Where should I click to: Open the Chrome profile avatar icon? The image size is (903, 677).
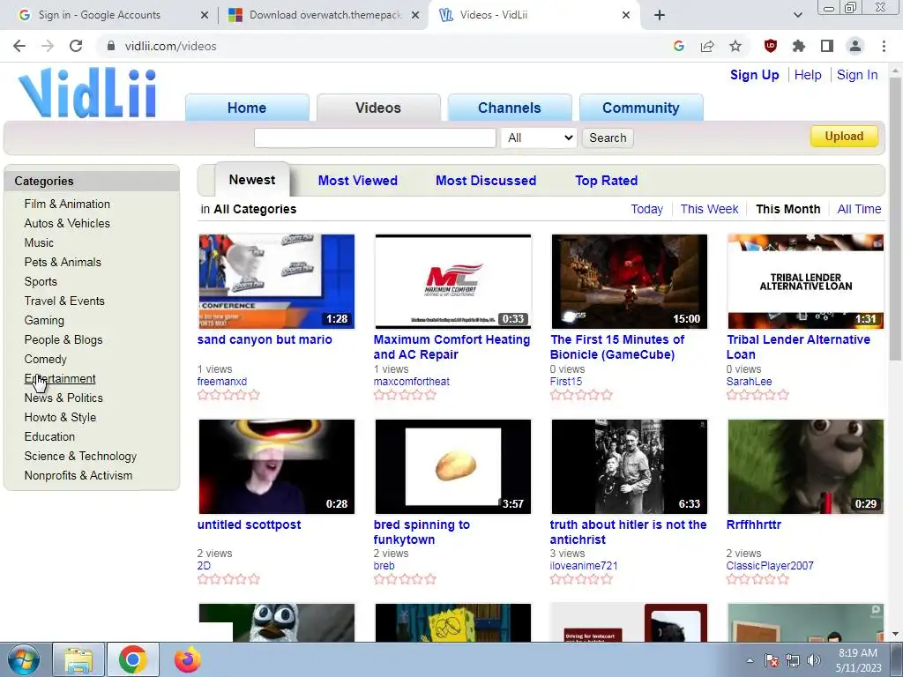pyautogui.click(x=855, y=46)
